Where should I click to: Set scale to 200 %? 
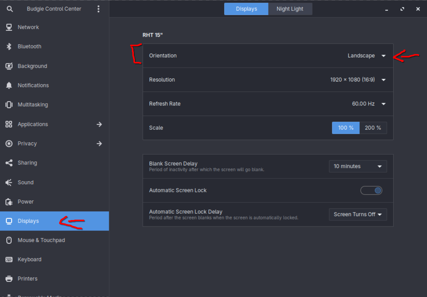click(x=373, y=128)
